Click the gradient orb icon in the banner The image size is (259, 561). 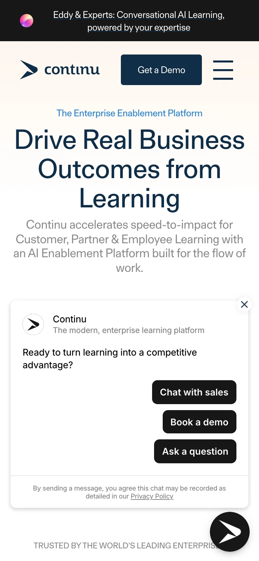click(27, 21)
